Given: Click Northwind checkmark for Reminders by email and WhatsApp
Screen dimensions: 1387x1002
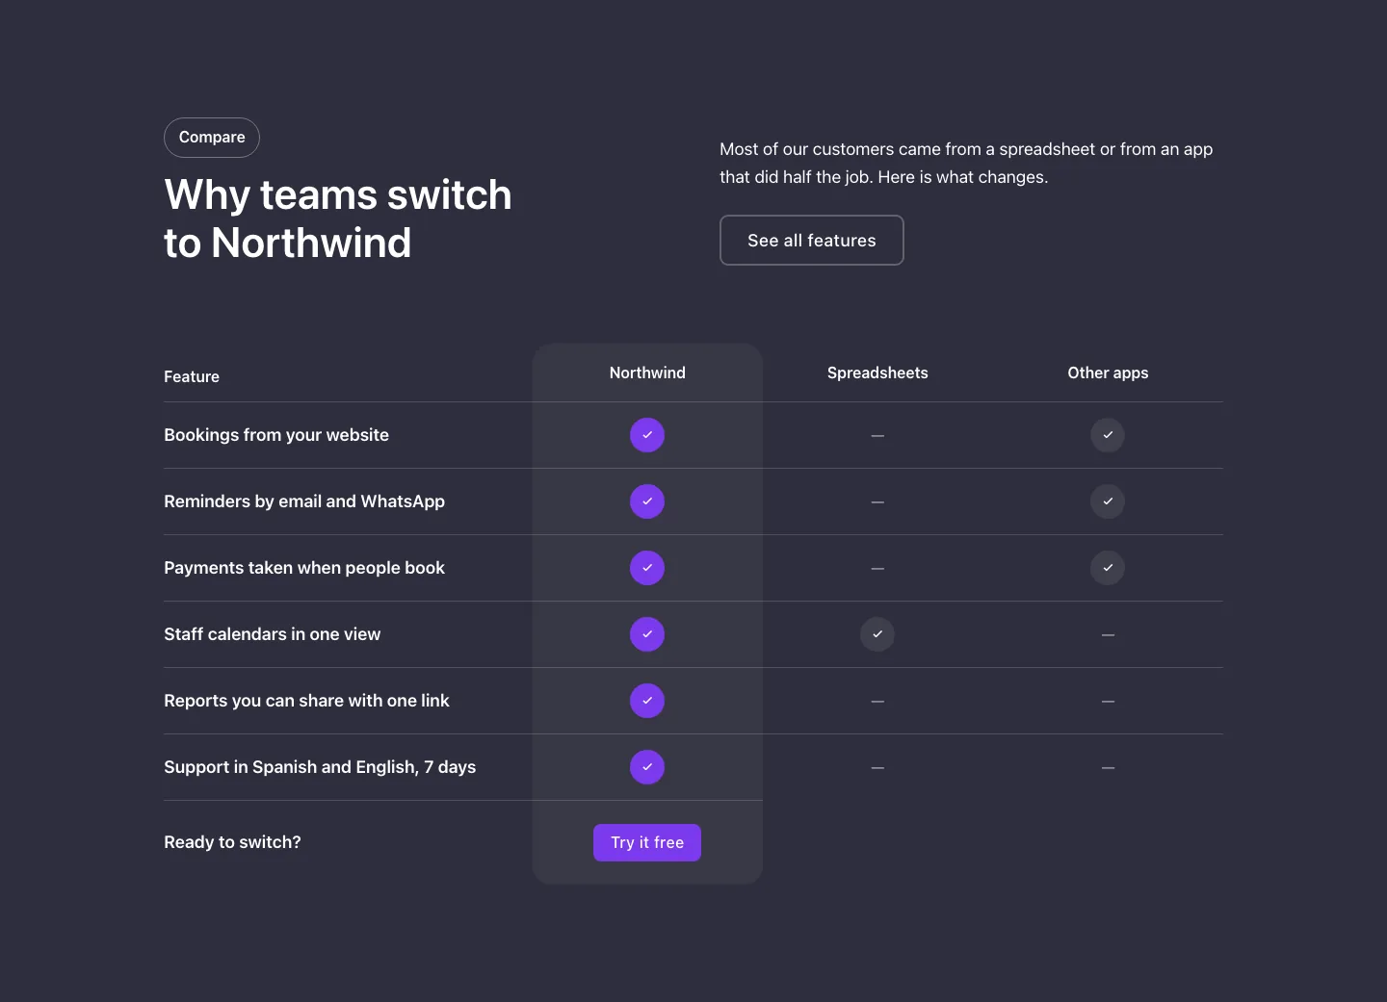Looking at the screenshot, I should (647, 501).
